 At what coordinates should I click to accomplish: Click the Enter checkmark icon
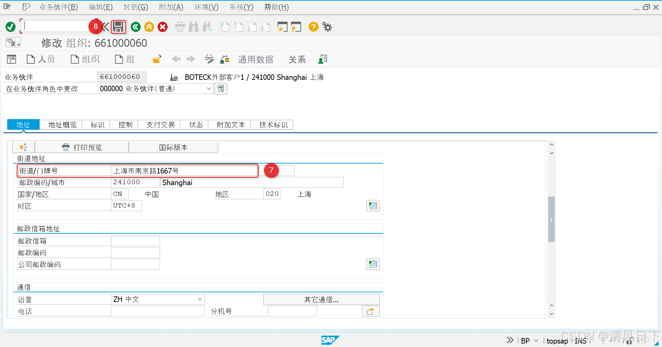coord(10,27)
